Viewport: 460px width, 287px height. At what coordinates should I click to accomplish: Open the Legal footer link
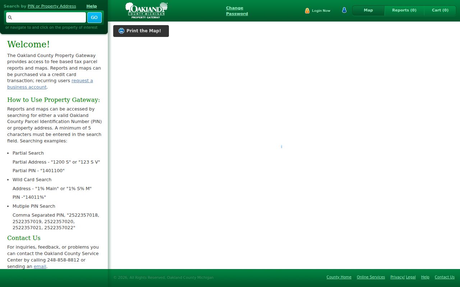click(x=411, y=277)
